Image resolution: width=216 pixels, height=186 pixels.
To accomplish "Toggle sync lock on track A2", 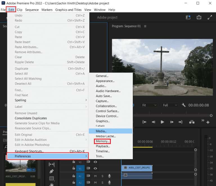I will [x=88, y=182].
